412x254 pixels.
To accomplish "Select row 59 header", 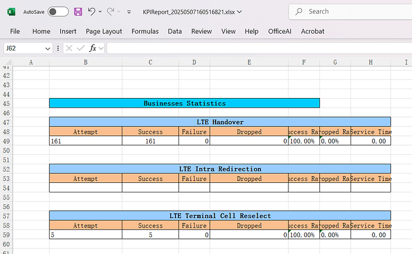I will pos(6,235).
